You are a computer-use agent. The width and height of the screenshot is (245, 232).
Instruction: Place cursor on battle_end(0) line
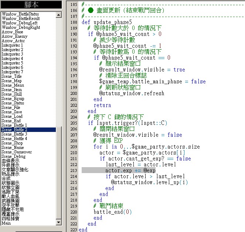(x=112, y=212)
